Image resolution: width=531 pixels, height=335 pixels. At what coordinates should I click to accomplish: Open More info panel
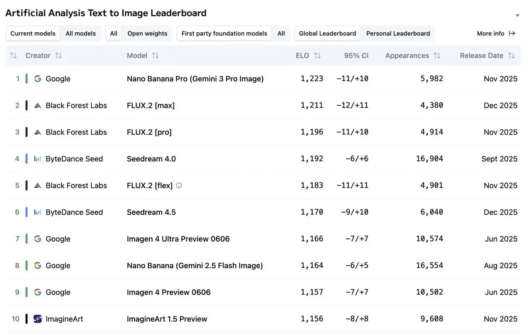pyautogui.click(x=496, y=34)
